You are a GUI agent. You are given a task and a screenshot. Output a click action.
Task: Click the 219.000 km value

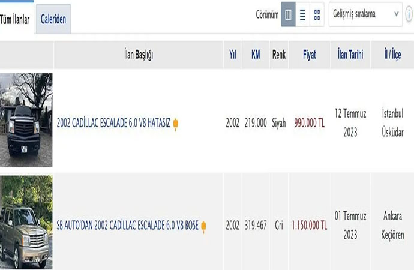pyautogui.click(x=256, y=123)
